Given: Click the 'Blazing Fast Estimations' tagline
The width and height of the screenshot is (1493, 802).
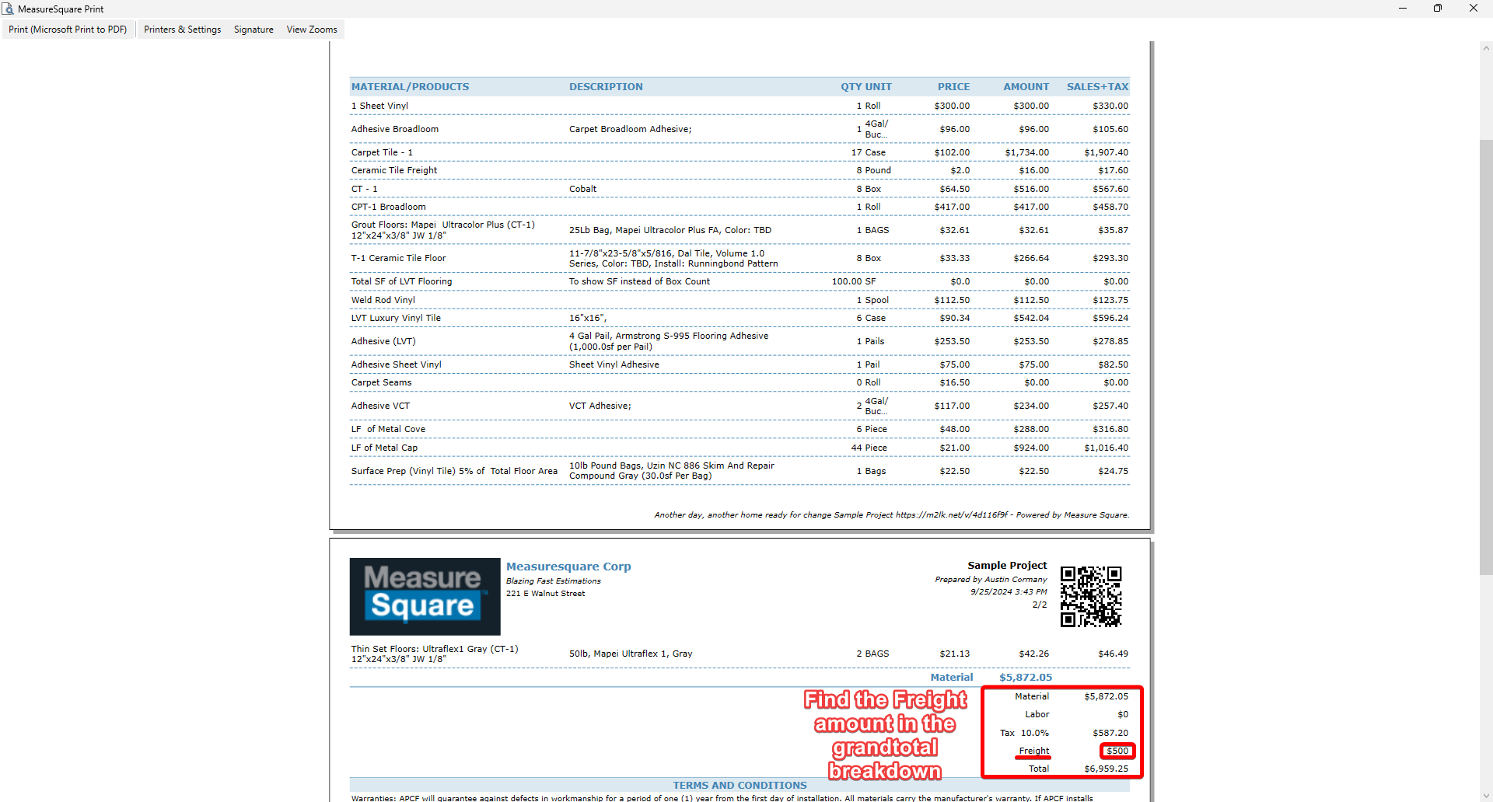Looking at the screenshot, I should (x=553, y=581).
